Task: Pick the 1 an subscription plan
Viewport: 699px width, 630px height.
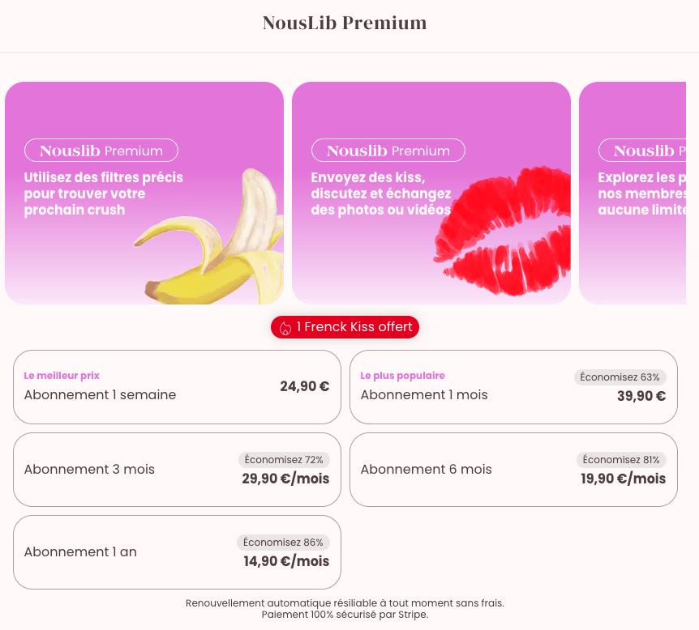Action: [x=177, y=552]
